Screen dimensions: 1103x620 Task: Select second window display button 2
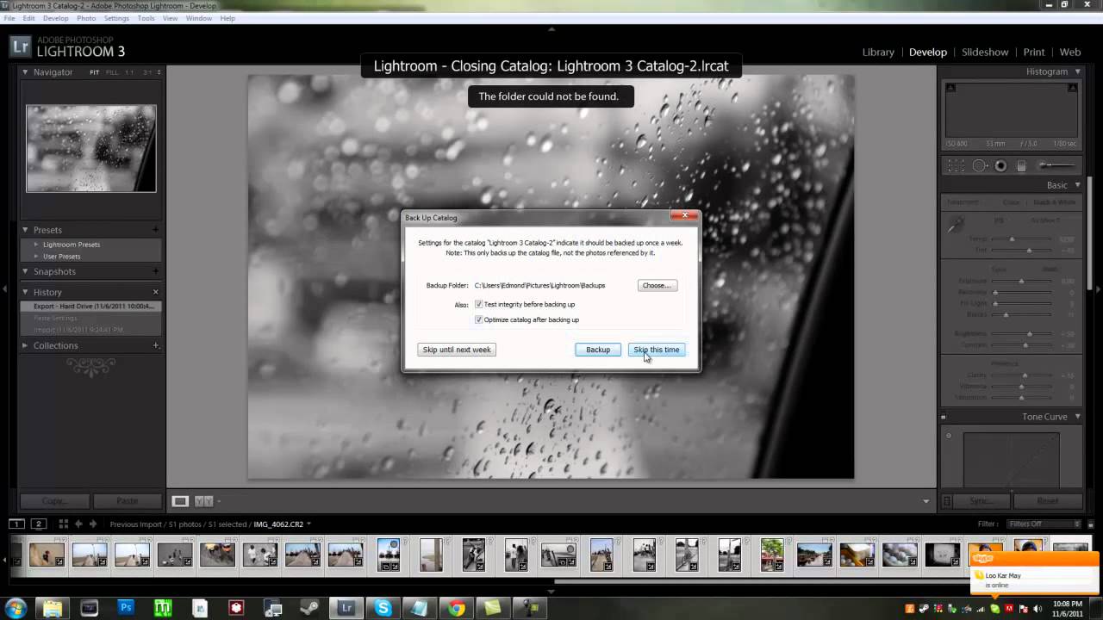pyautogui.click(x=38, y=524)
